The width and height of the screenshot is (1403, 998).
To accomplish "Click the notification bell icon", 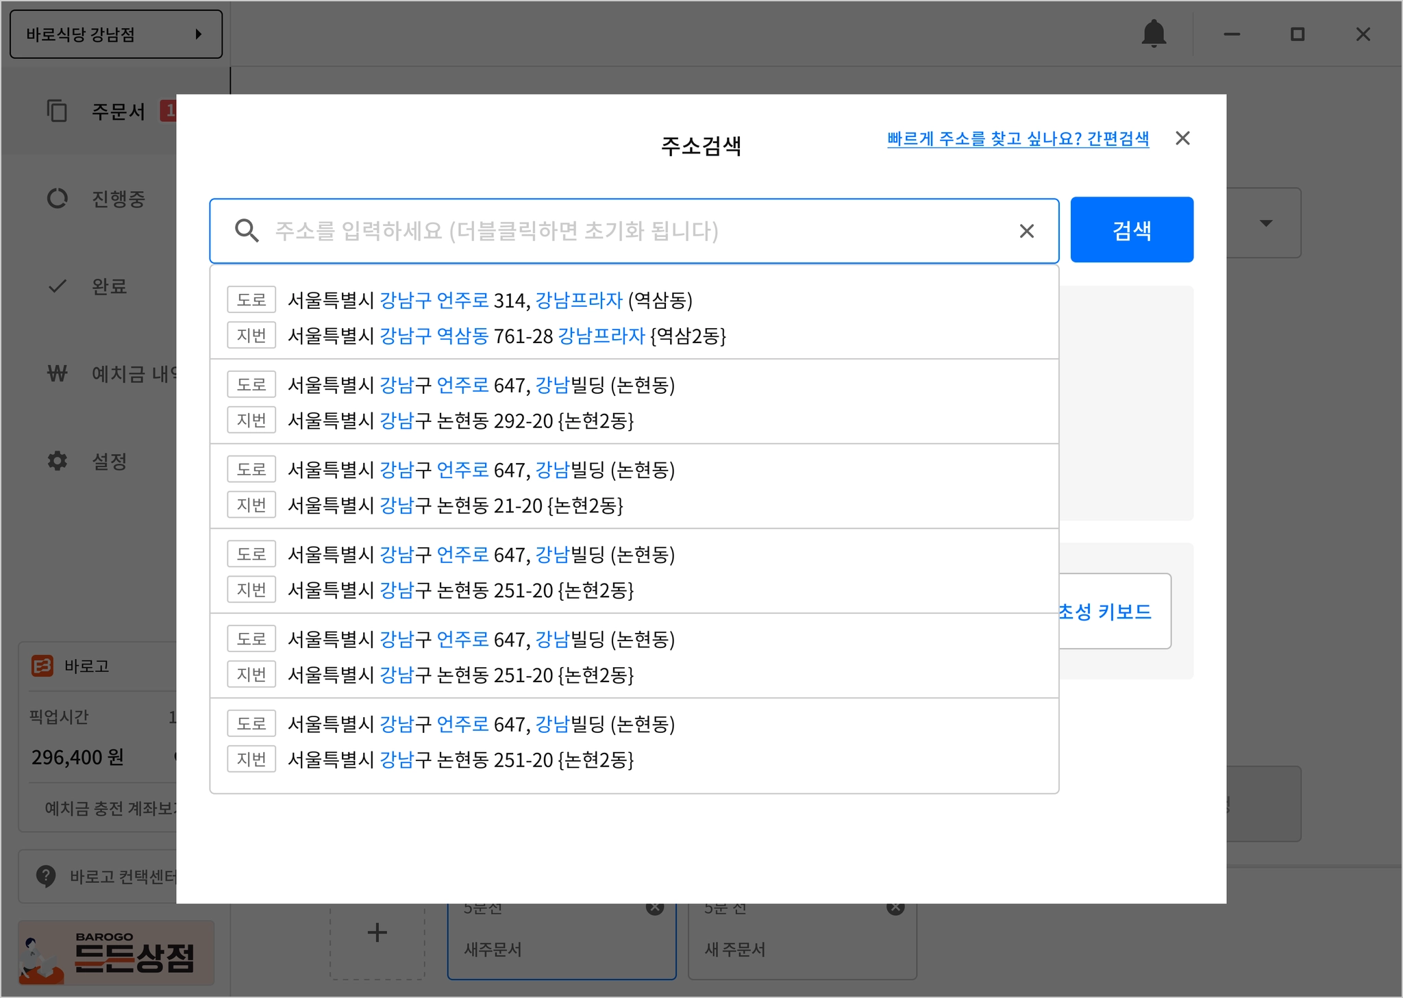I will point(1154,34).
